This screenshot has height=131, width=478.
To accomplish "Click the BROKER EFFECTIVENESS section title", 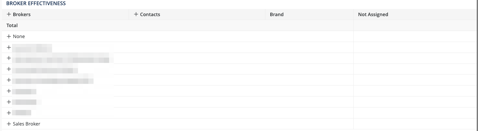I will (36, 4).
